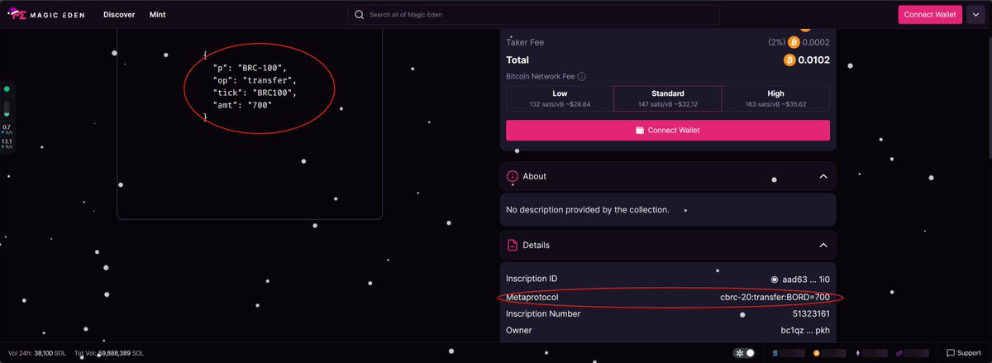This screenshot has width=992, height=363.
Task: Collapse the Details section chevron
Action: (823, 246)
